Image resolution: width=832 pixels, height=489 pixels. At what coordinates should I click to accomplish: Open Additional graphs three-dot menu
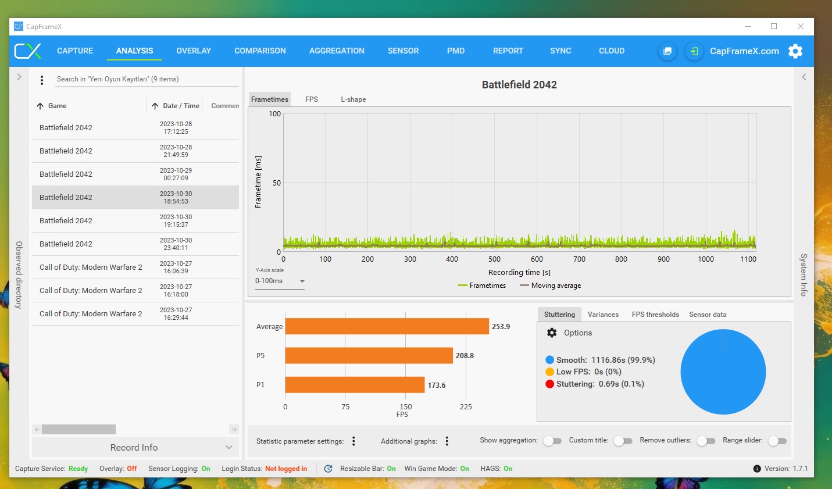coord(447,441)
